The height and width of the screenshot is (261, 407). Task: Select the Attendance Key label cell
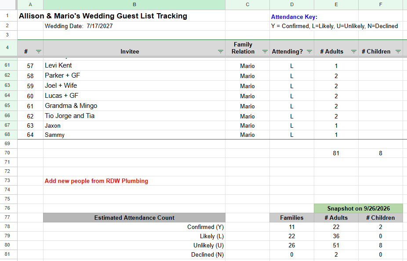point(294,17)
